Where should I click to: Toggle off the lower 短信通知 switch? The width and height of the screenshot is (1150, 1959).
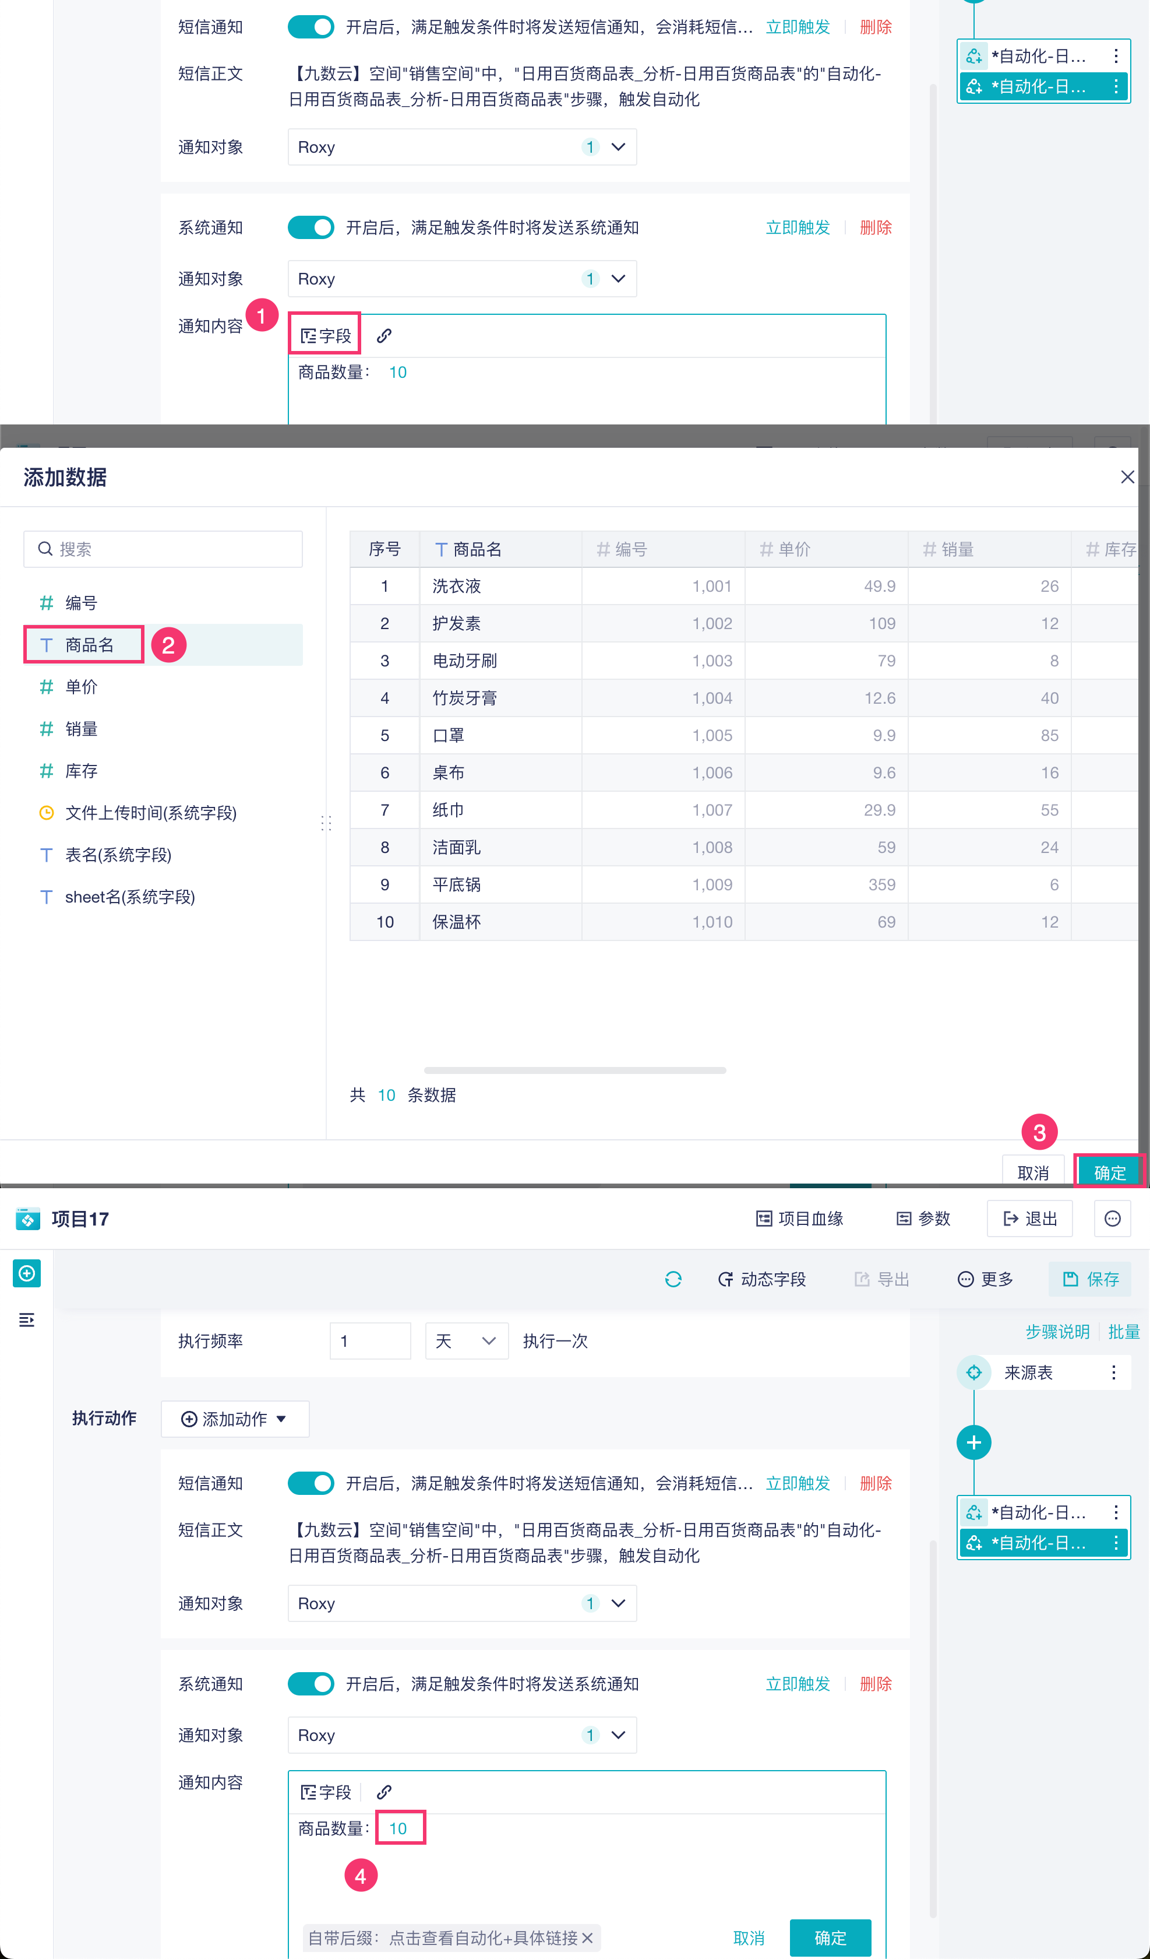pos(311,1483)
